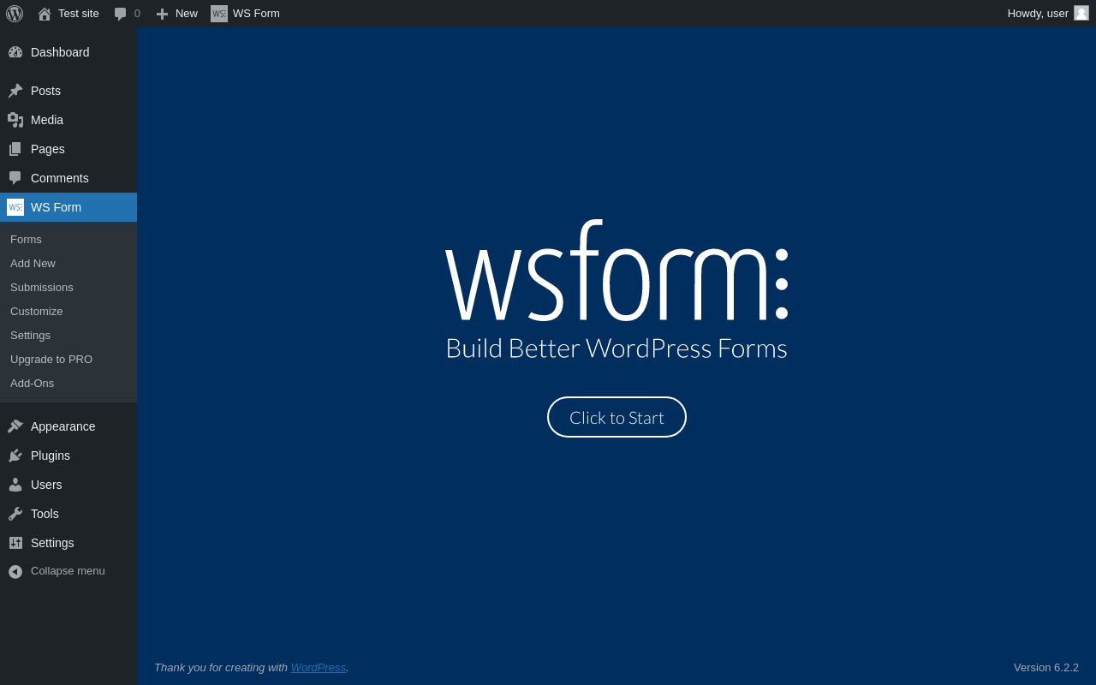This screenshot has height=685, width=1096.
Task: Click the Media icon in sidebar
Action: point(15,120)
